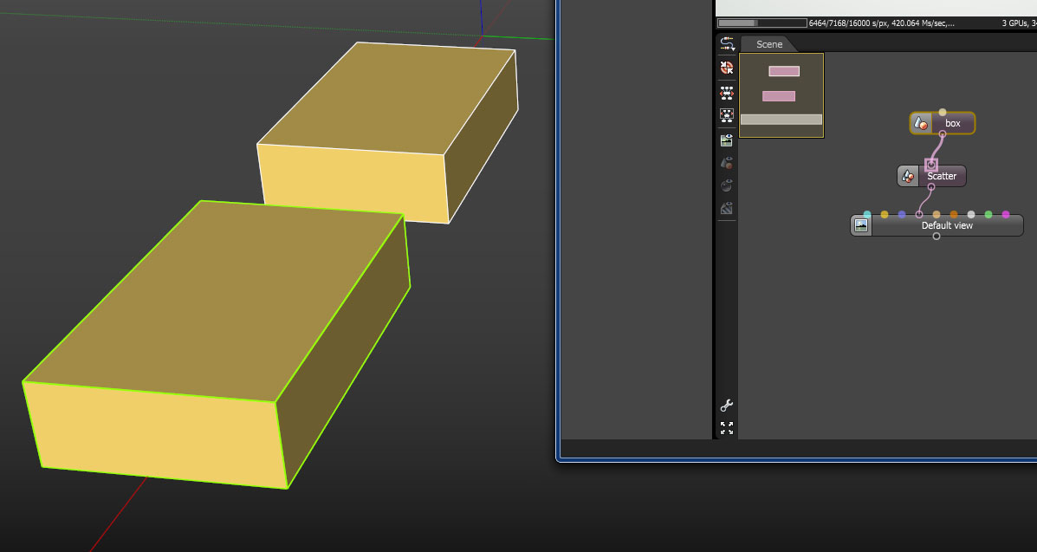Click the yellow pin on top of box node
The image size is (1037, 552).
coord(943,112)
